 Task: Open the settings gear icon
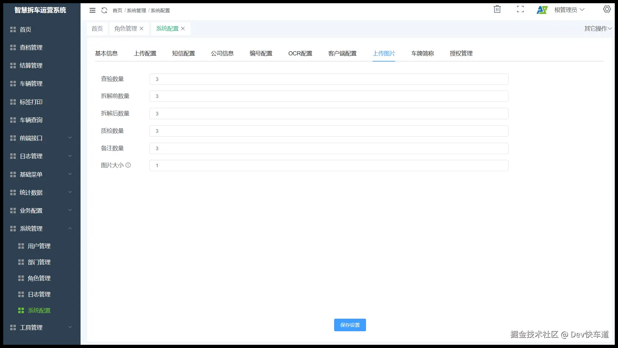pyautogui.click(x=607, y=9)
